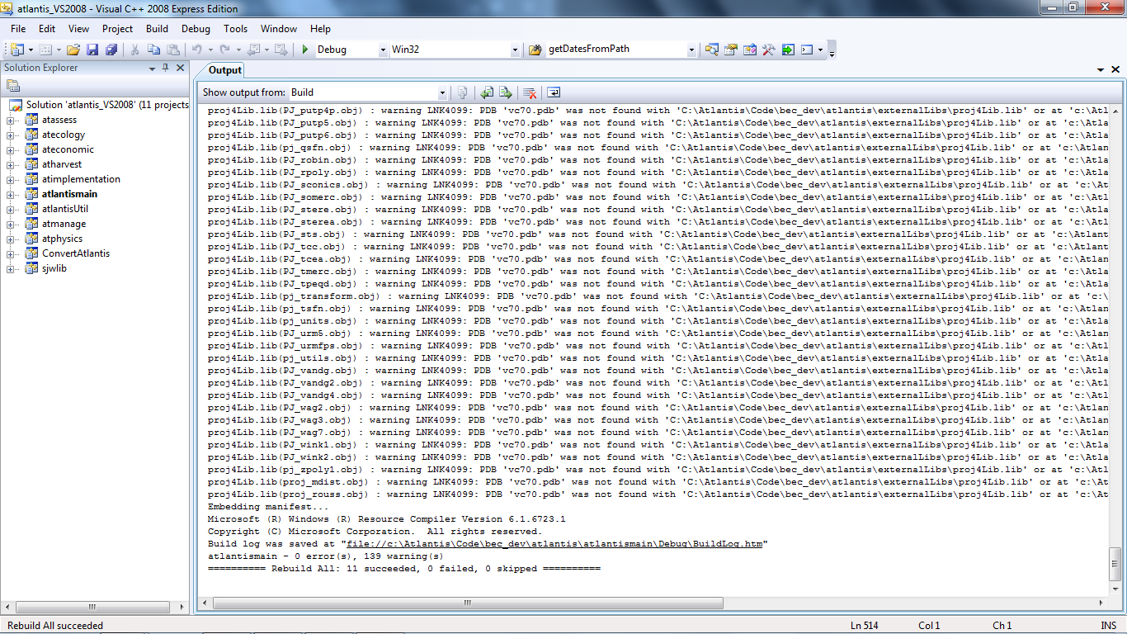
Task: Toggle Word Wrap in Output window
Action: [554, 92]
